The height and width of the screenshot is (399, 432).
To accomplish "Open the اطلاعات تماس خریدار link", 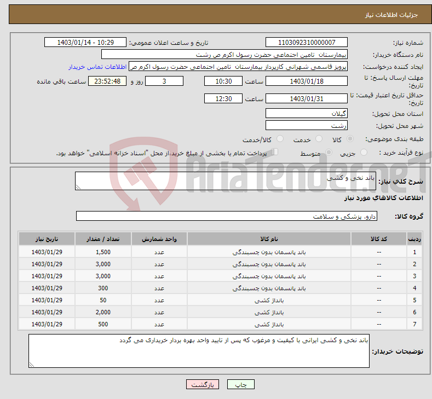I will 97,67.
